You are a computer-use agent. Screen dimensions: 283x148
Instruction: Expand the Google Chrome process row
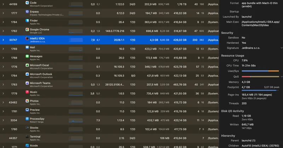3,31
